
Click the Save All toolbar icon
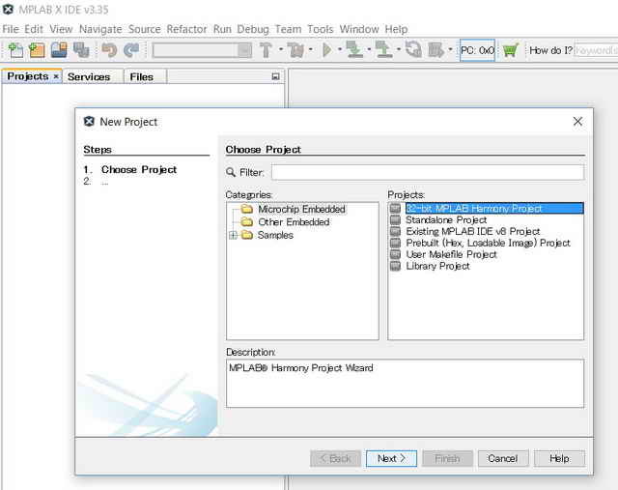tap(81, 50)
